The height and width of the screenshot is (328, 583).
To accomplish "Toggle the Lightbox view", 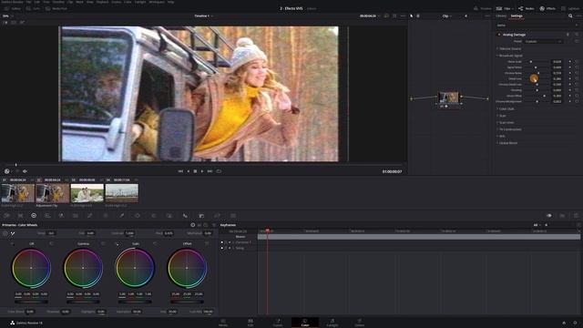I will click(x=569, y=8).
